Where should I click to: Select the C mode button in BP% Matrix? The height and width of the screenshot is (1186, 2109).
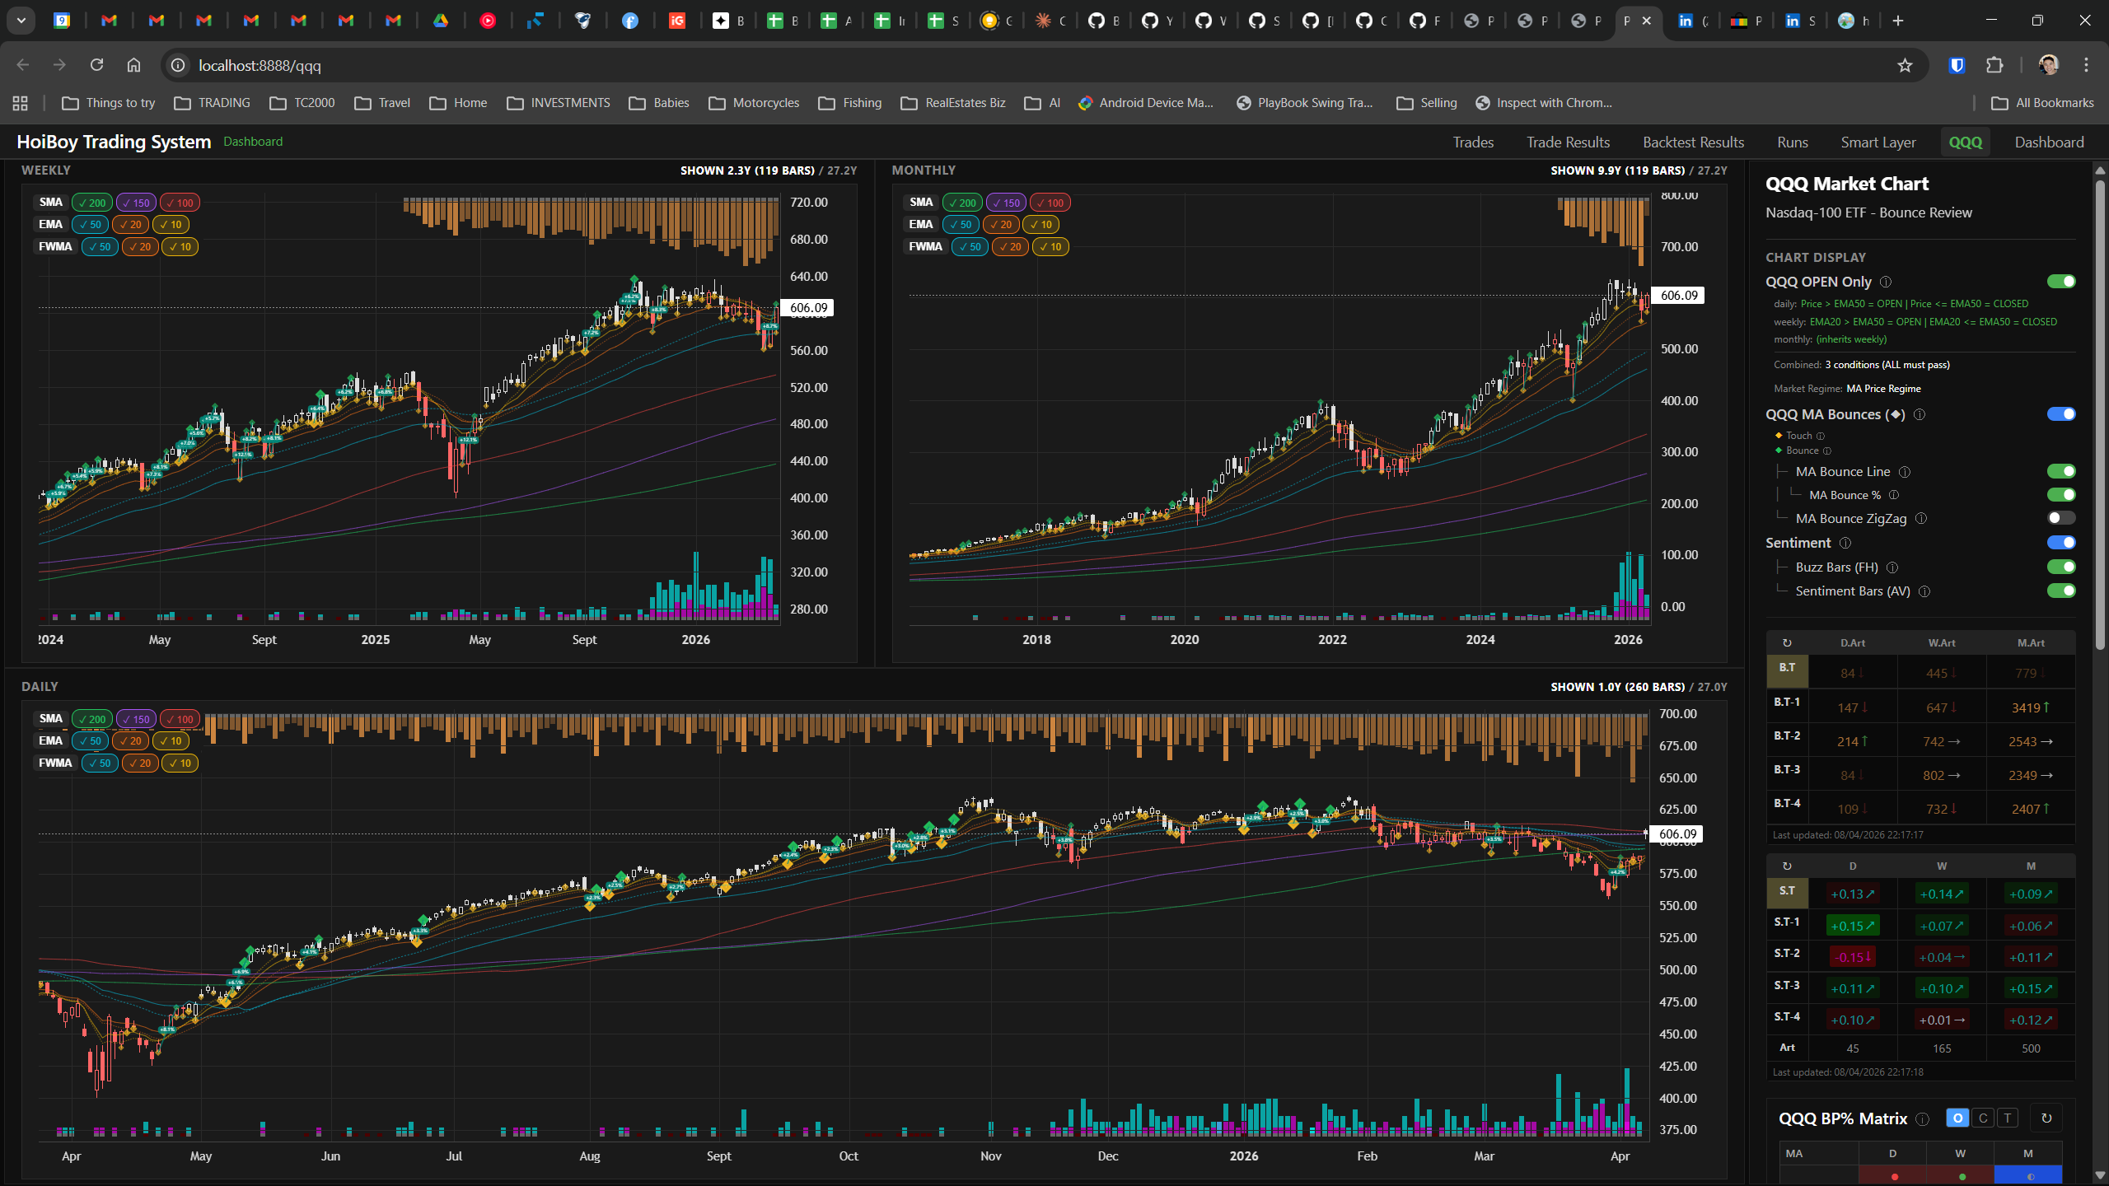(x=1983, y=1118)
